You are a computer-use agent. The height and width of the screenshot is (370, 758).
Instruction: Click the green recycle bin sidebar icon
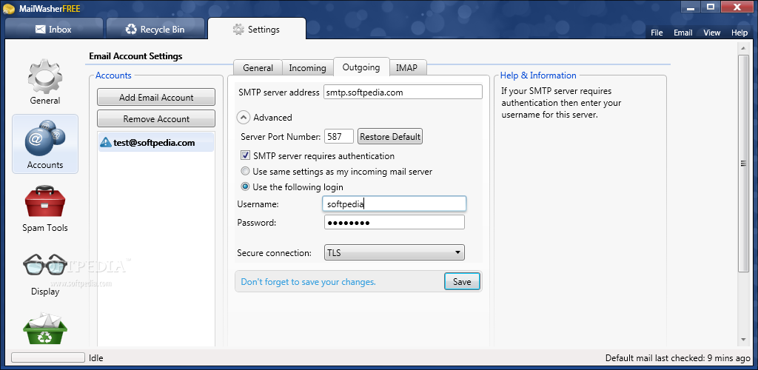(x=45, y=329)
